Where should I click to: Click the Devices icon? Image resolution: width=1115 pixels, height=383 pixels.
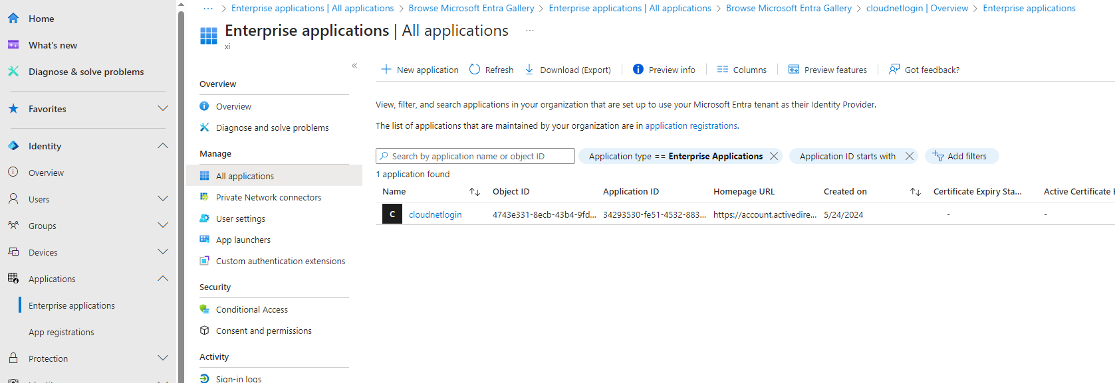pos(13,252)
